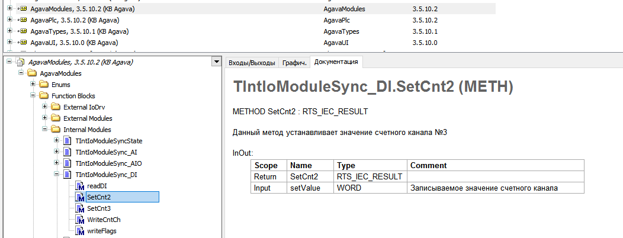623x238 pixels.
Task: Click the Enums folder icon
Action: point(45,85)
